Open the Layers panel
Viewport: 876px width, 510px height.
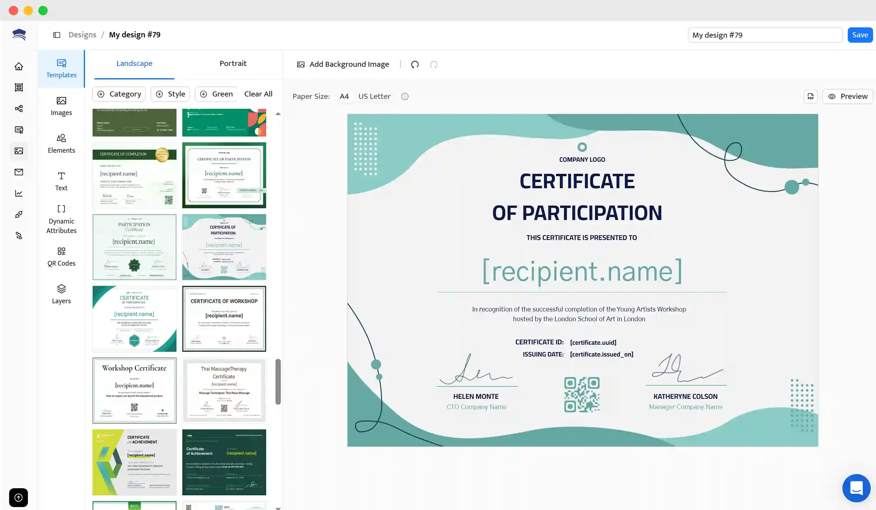pos(61,294)
